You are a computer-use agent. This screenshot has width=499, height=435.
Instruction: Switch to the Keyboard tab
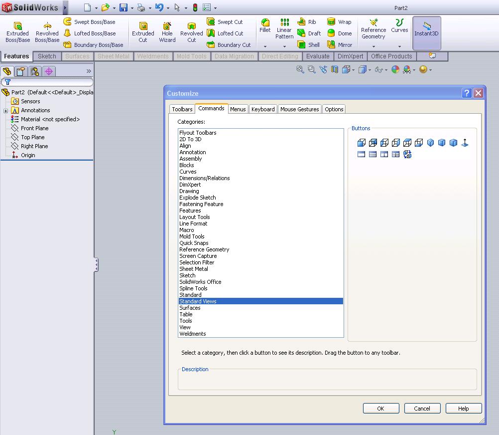(x=263, y=109)
